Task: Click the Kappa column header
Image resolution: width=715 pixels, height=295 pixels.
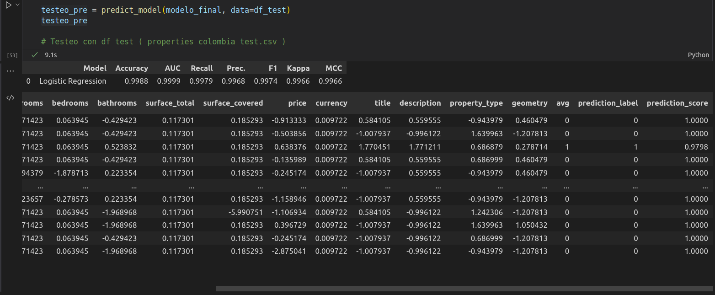Action: pyautogui.click(x=298, y=68)
